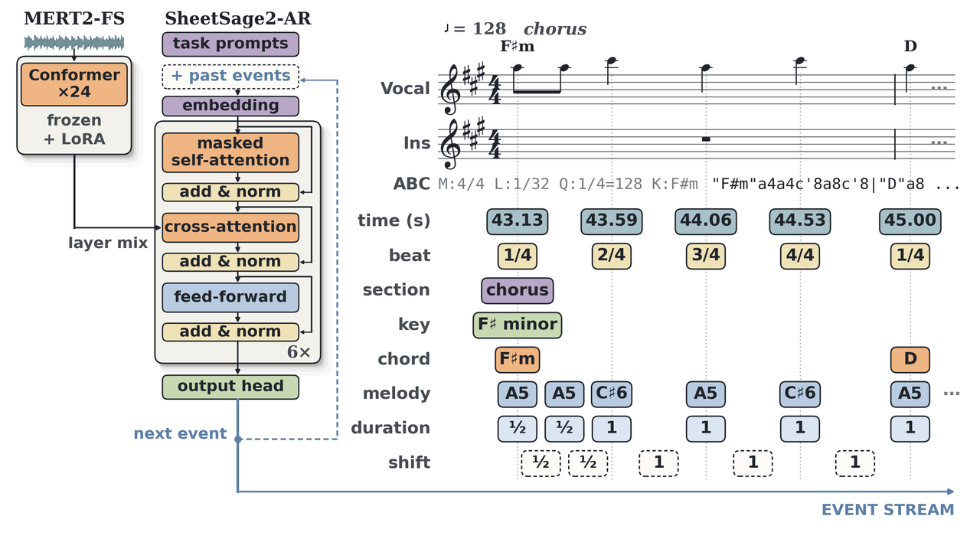Screen dimensions: 980x539
Task: Click the layer mix label
Action: pos(108,243)
